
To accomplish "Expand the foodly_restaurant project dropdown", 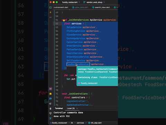I will [x=71, y=2].
